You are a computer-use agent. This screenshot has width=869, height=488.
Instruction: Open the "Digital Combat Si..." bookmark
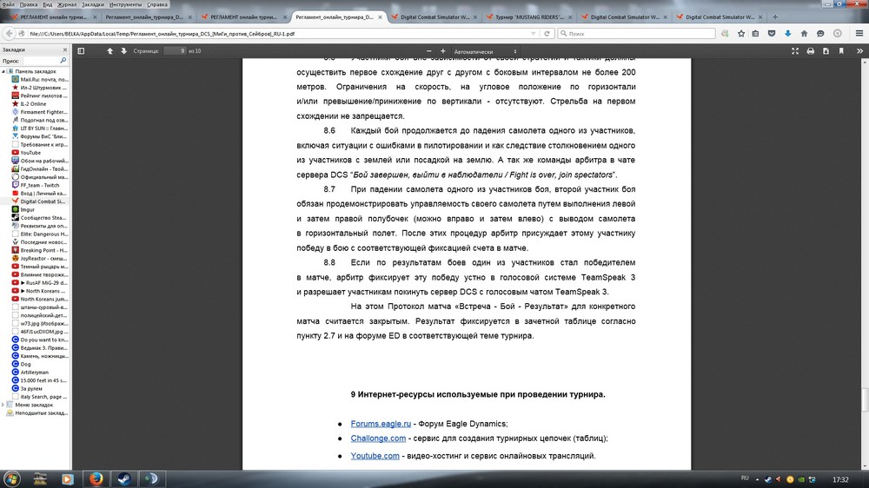39,201
